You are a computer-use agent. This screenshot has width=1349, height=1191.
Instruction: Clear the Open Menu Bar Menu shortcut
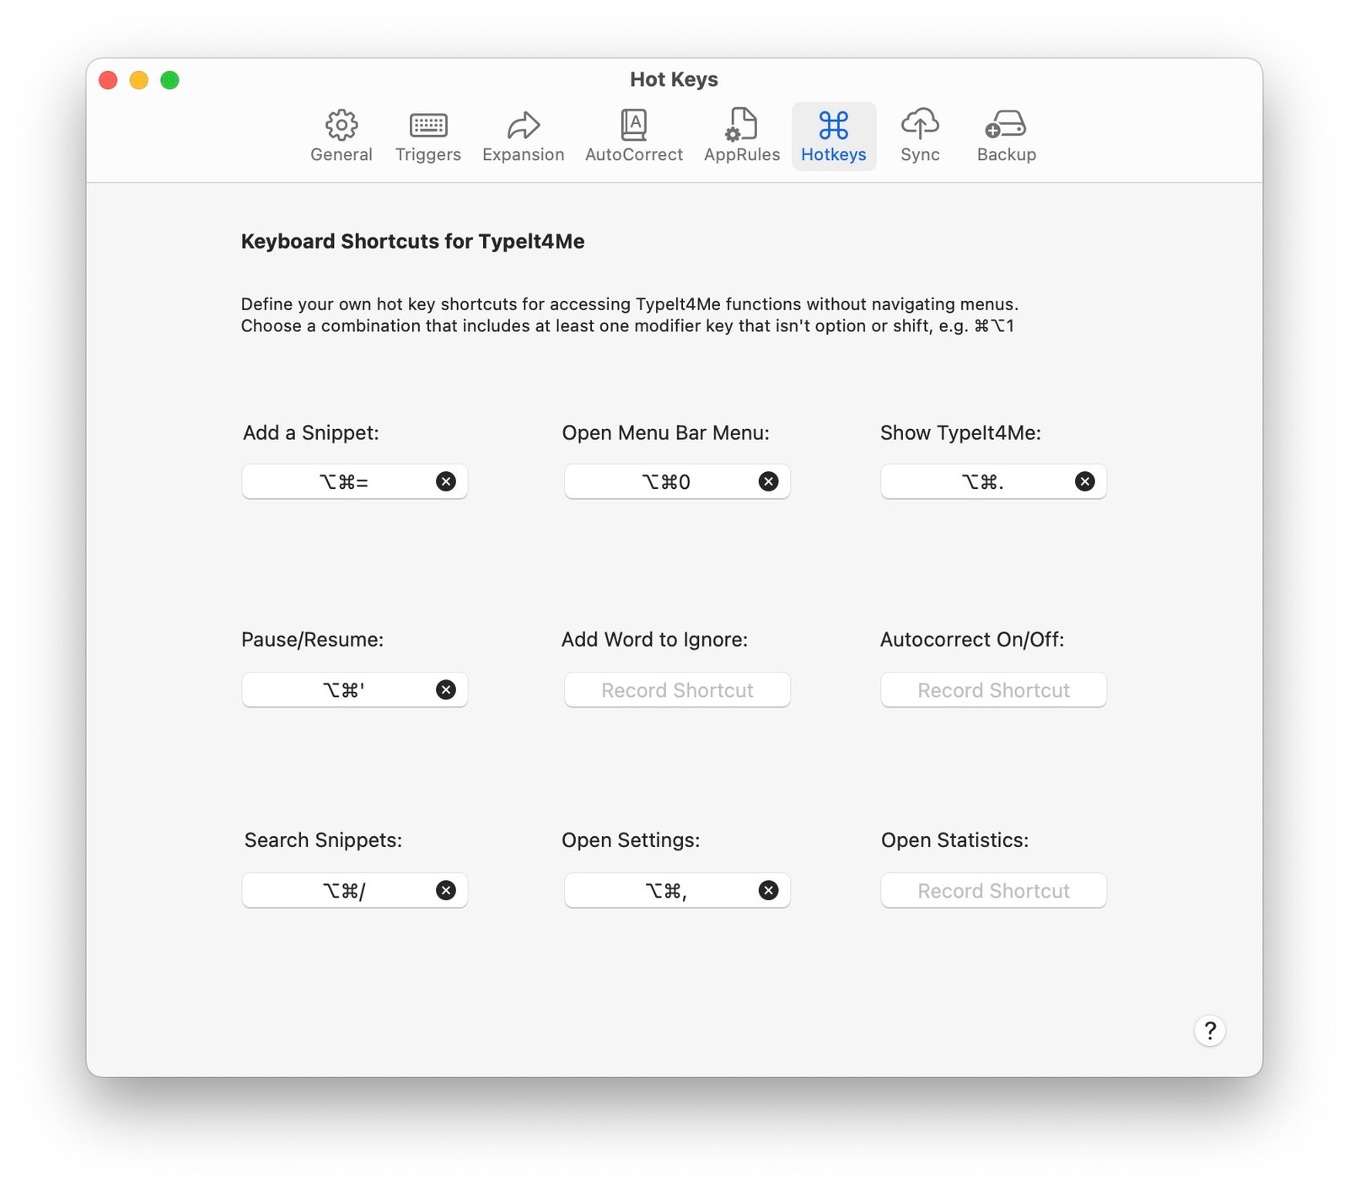(x=768, y=481)
